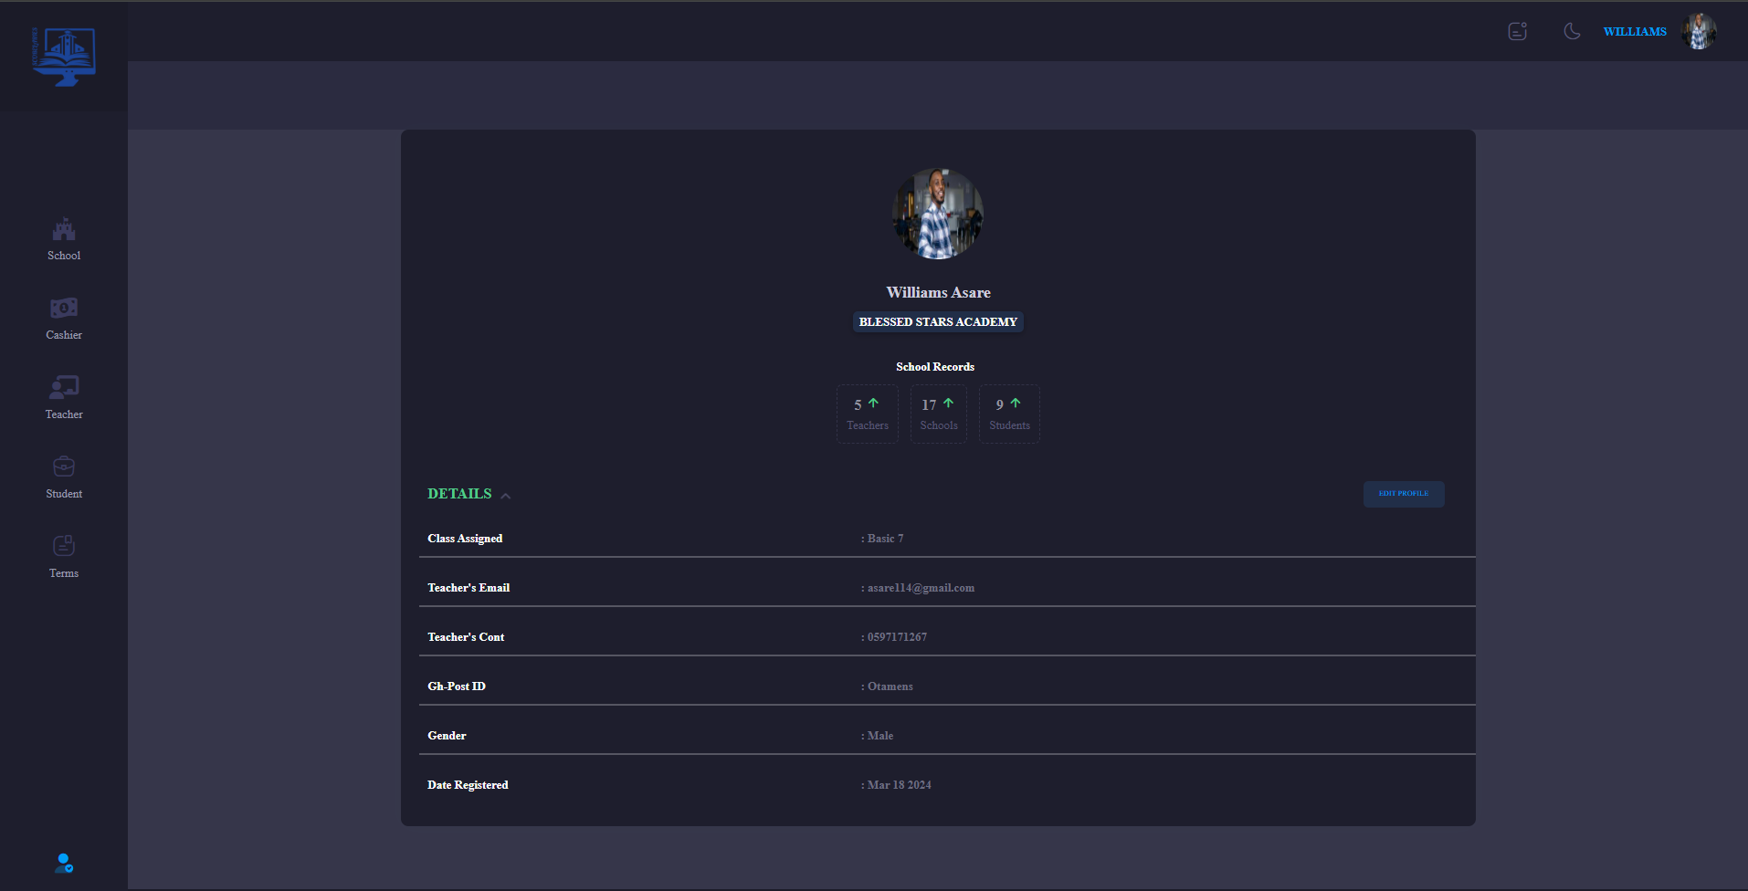Screen dimensions: 1748x891
Task: Click the Teachers count card
Action: 867,414
